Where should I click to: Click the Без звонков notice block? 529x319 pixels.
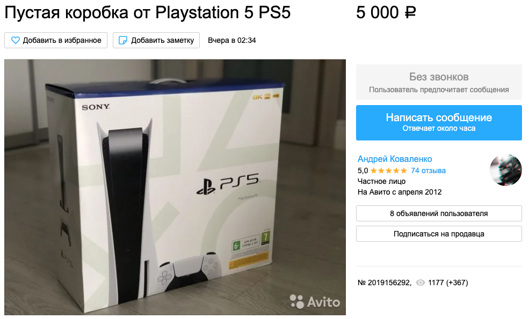click(x=439, y=82)
